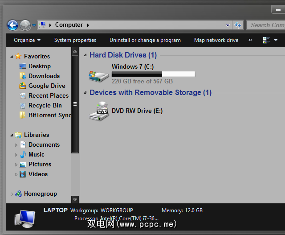Click the Homegroup icon

[x=18, y=194]
